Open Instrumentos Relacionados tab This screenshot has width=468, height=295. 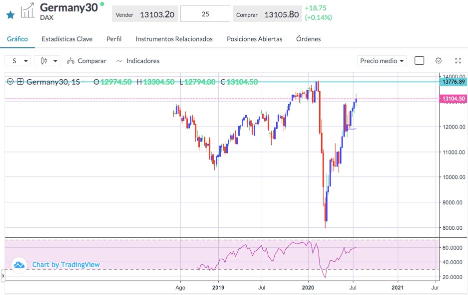point(174,39)
